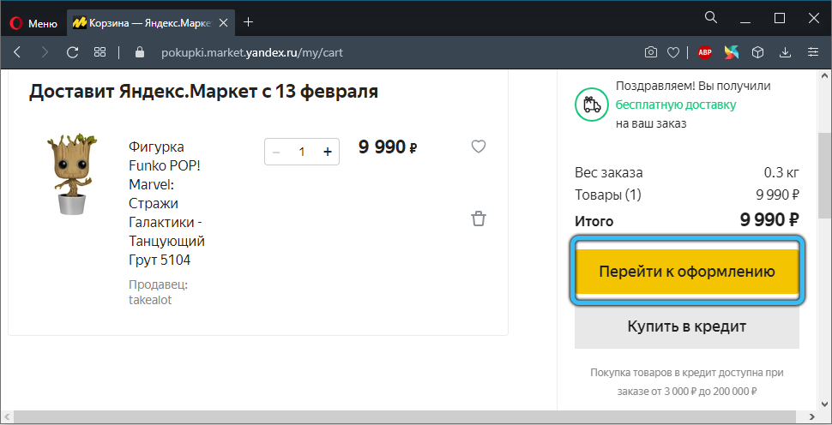Click the vertical scrollbar thumb
Screen dimensions: 832x425
[x=824, y=174]
